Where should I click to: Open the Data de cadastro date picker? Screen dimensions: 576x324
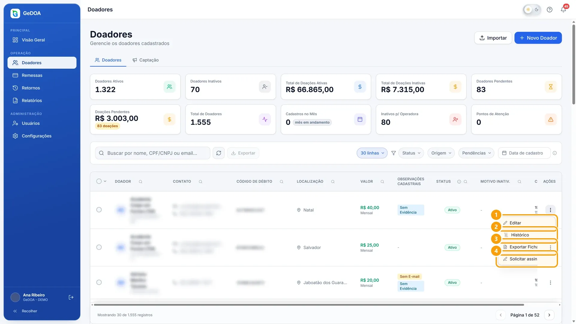[524, 153]
